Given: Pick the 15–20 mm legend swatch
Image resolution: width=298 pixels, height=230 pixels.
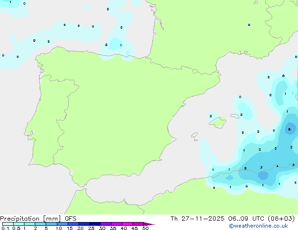Looking at the screenshot, I should tap(73, 224).
